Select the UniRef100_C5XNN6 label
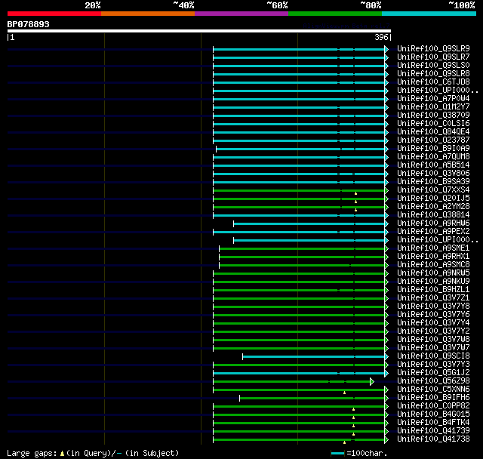 click(433, 390)
